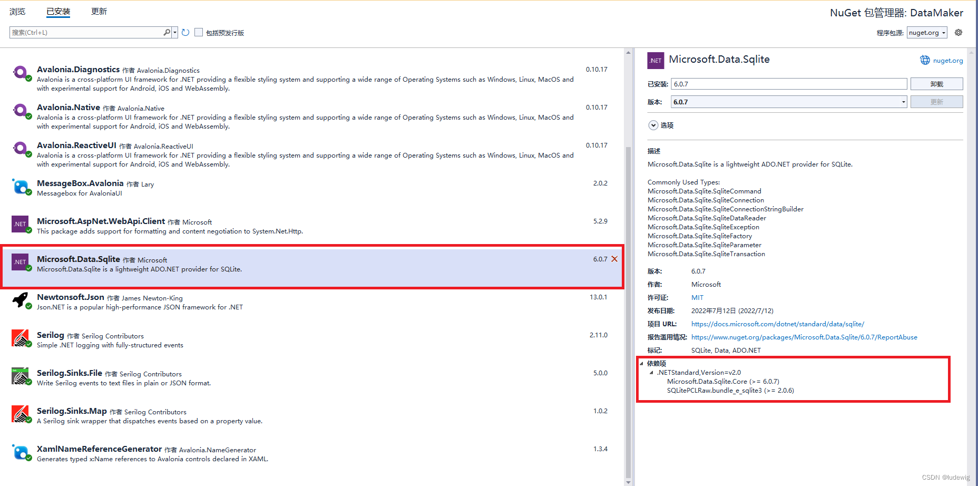Click the Avalonia.Native package icon
Screen dimensions: 978x486
[x=21, y=111]
